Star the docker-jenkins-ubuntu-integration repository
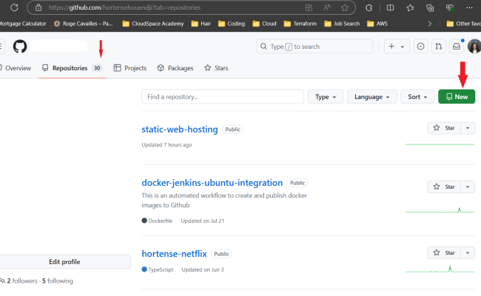This screenshot has height=296, width=481. pos(443,186)
